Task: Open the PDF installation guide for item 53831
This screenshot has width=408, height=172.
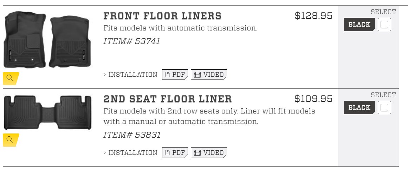Action: (175, 153)
